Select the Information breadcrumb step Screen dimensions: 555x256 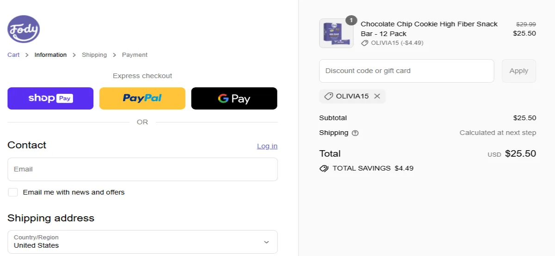[50, 55]
